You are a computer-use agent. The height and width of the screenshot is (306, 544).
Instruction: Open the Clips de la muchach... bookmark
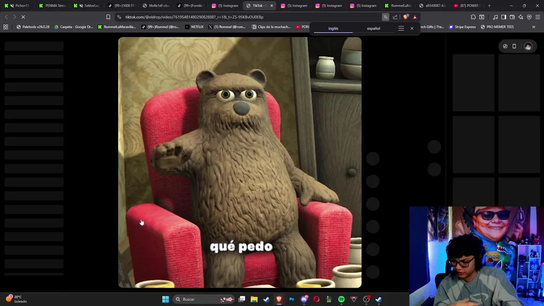(271, 27)
